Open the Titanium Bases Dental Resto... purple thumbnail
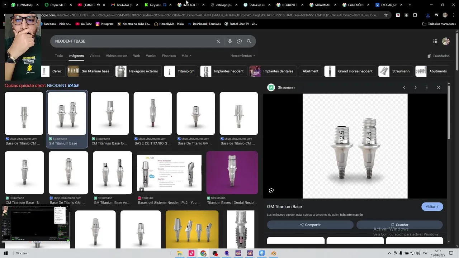The width and height of the screenshot is (459, 258). (x=232, y=173)
